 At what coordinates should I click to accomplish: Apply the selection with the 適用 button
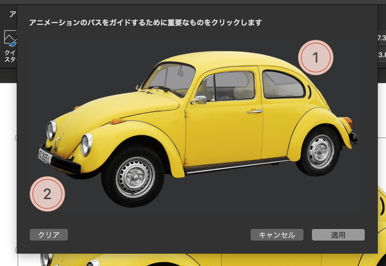point(338,235)
